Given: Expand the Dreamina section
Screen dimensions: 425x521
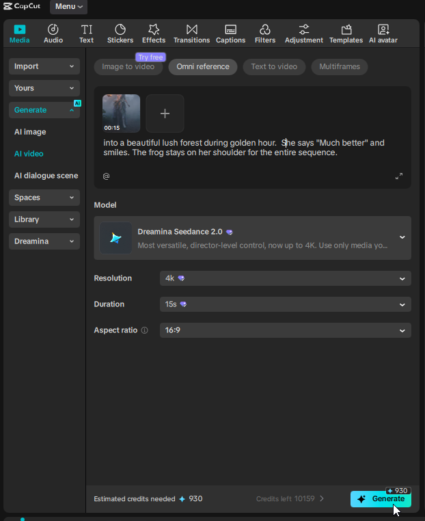Looking at the screenshot, I should point(44,241).
